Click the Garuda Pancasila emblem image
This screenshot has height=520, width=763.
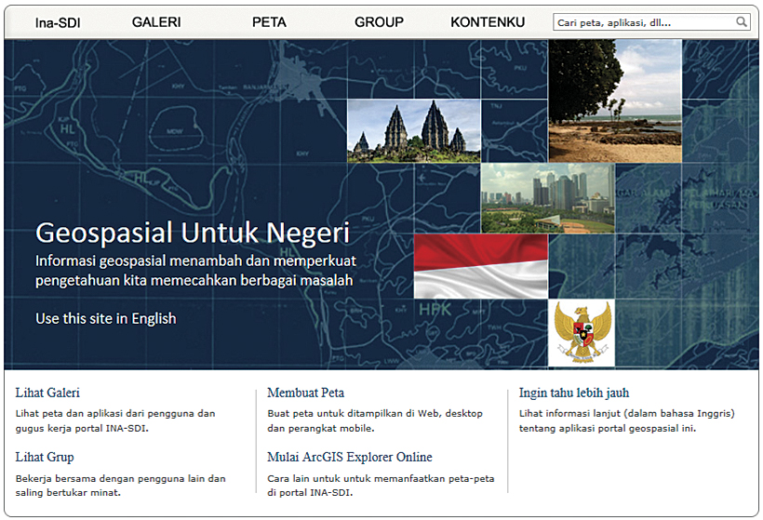(x=582, y=333)
